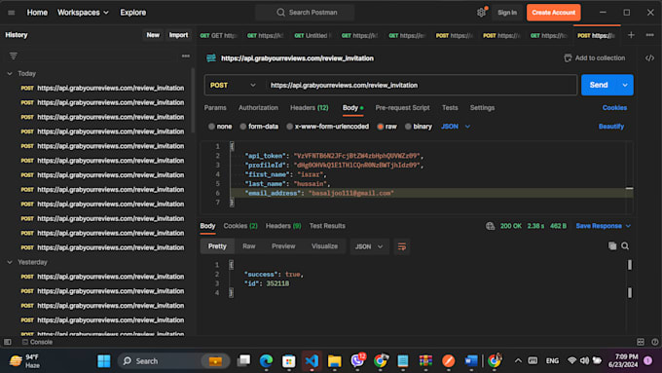Screen dimensions: 662x373
Task: Click the Sign In button
Action: click(507, 13)
